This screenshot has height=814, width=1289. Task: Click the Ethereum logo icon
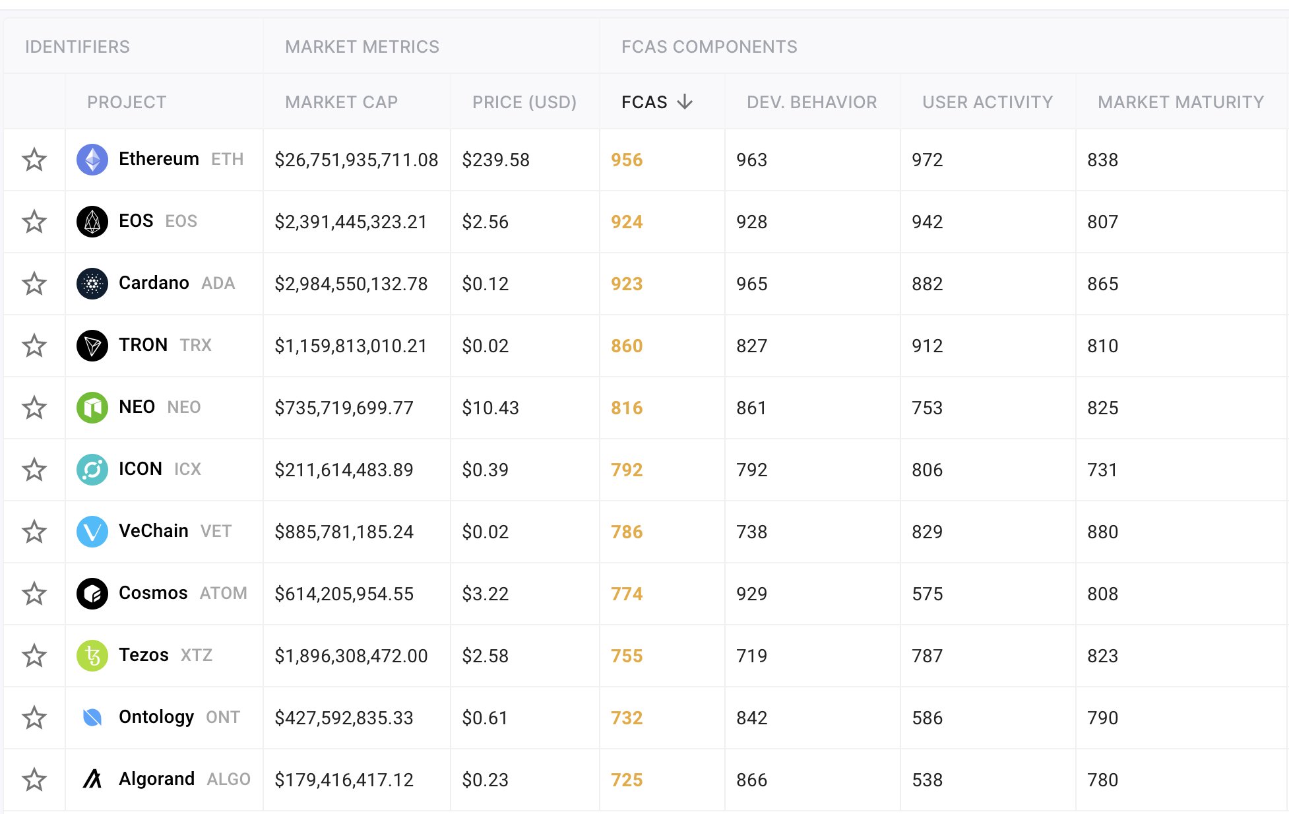coord(92,160)
